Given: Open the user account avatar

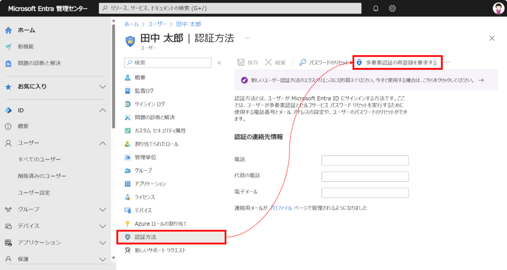Looking at the screenshot, I should pos(498,8).
